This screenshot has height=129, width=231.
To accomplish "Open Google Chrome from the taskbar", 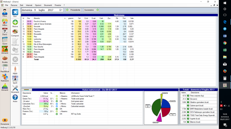I will [x=225, y=43].
